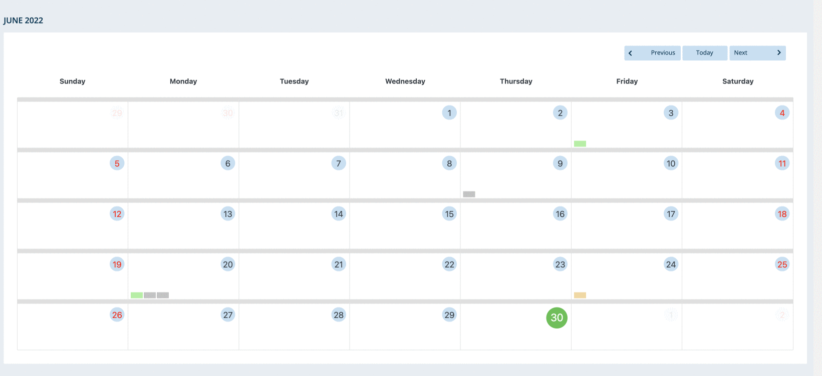Pick Monday date 27
The height and width of the screenshot is (376, 822).
228,314
